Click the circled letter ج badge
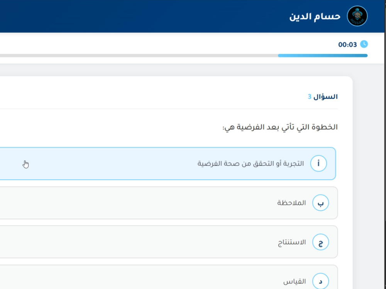This screenshot has height=289, width=386. tap(320, 242)
